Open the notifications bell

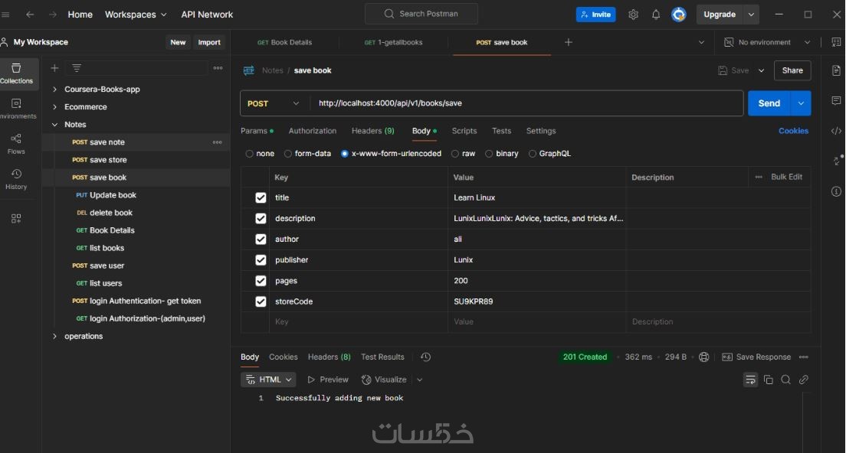[655, 15]
